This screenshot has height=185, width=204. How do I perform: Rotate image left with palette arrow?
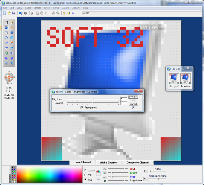[x=6, y=58]
